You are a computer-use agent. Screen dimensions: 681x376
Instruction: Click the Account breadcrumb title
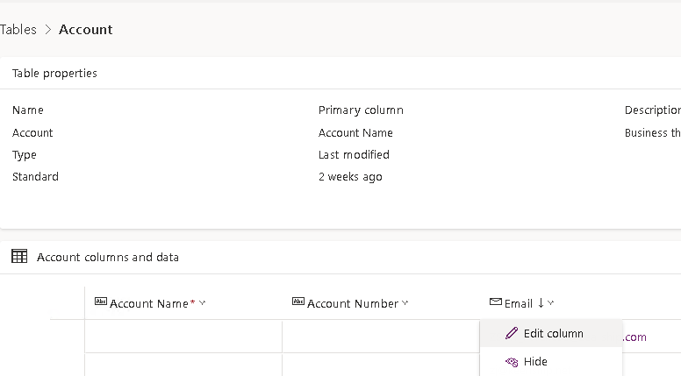[x=85, y=30]
